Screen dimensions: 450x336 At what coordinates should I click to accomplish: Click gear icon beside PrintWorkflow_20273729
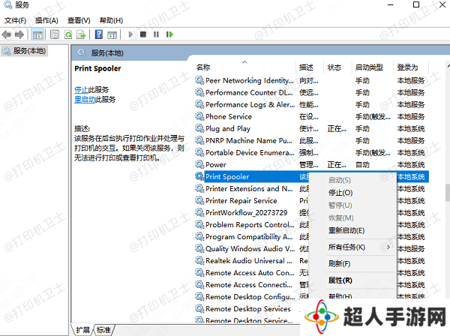[x=199, y=212]
